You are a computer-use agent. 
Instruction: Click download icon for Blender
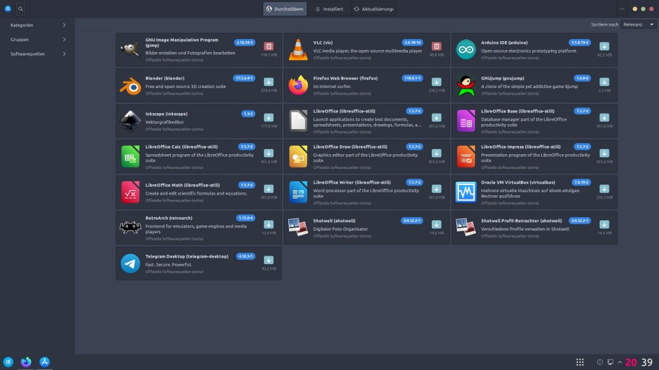[x=268, y=82]
